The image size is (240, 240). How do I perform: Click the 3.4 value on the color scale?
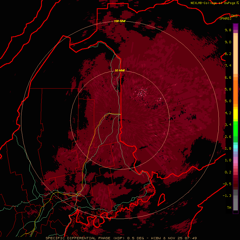(x=228, y=125)
